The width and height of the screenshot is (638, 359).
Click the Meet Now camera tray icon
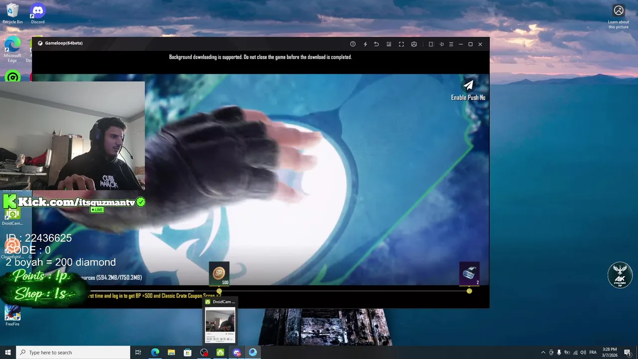pos(551,353)
